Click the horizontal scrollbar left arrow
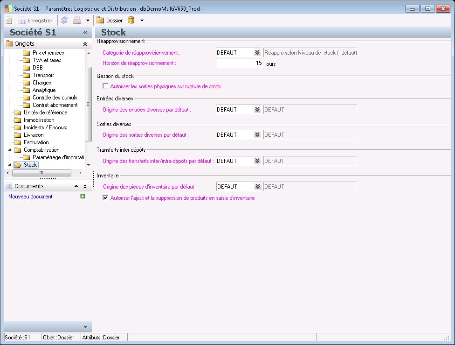 7,173
